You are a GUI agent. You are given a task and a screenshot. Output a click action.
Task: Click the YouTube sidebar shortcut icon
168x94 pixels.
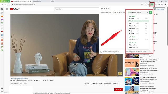point(2,32)
